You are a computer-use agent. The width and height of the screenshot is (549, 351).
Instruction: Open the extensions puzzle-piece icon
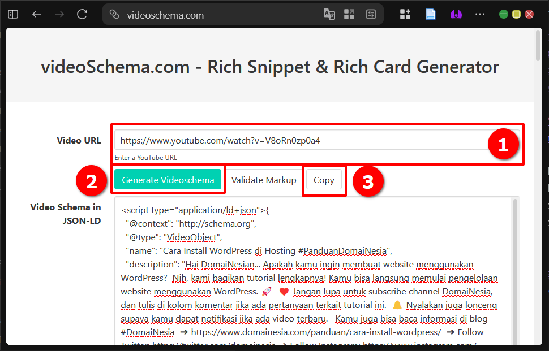click(x=405, y=14)
